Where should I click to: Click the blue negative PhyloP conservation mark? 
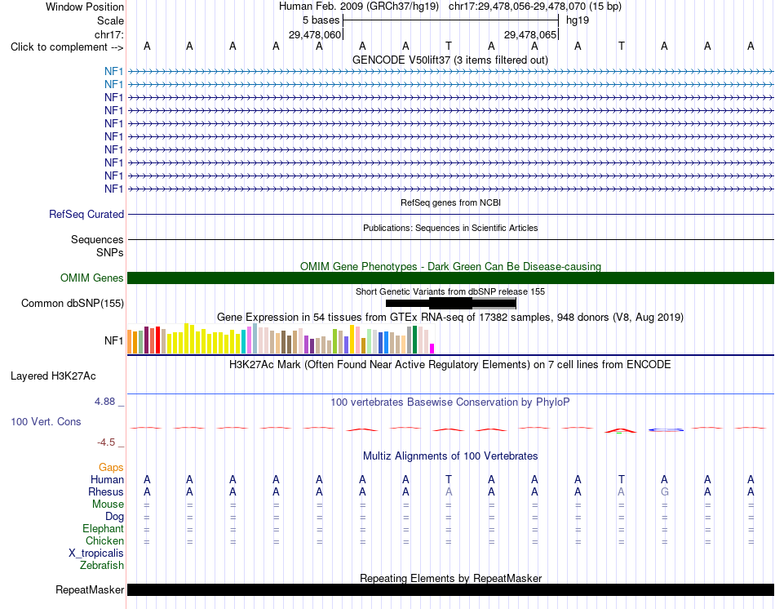point(666,430)
